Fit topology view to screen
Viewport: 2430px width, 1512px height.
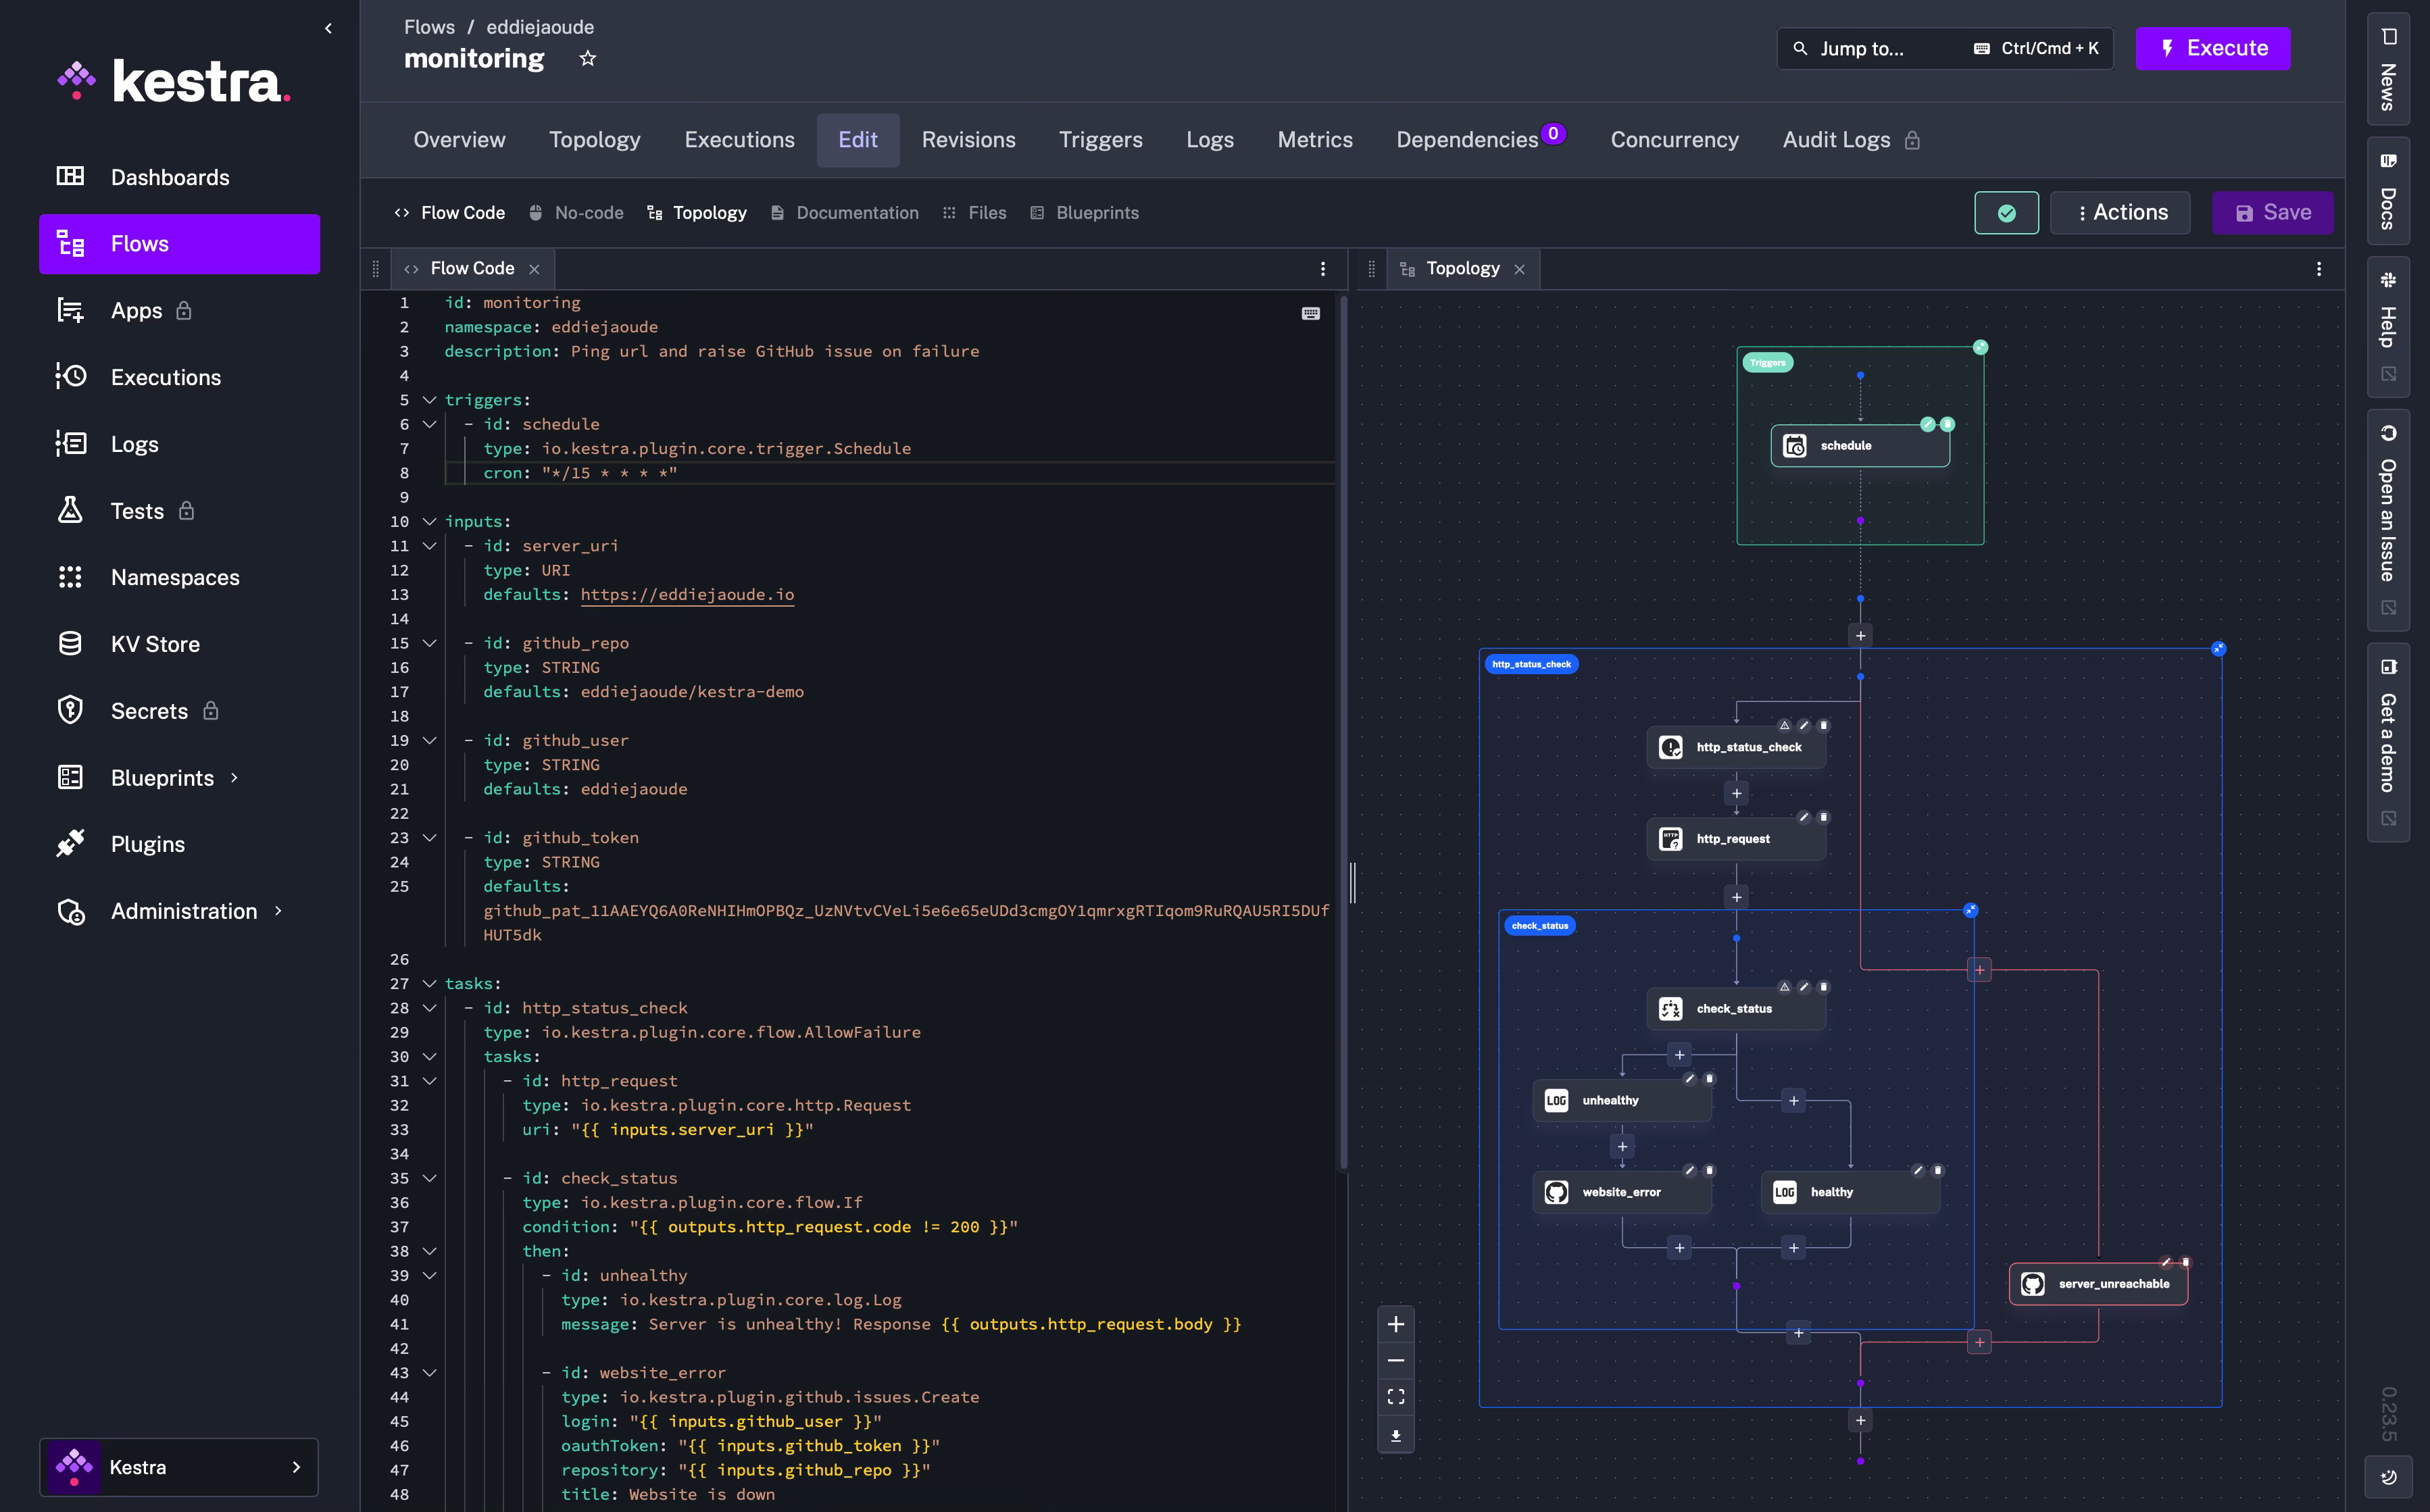point(1395,1396)
